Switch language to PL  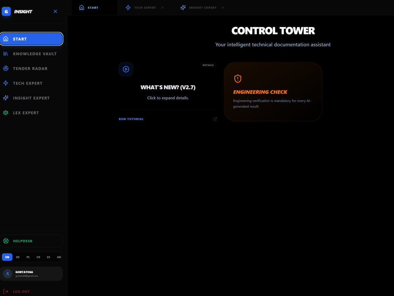point(28,257)
